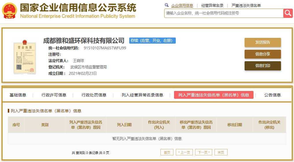Viewport: 294px width, 162px height.
Task: Select the 经营异常名录 search category
Action: coord(212,5)
